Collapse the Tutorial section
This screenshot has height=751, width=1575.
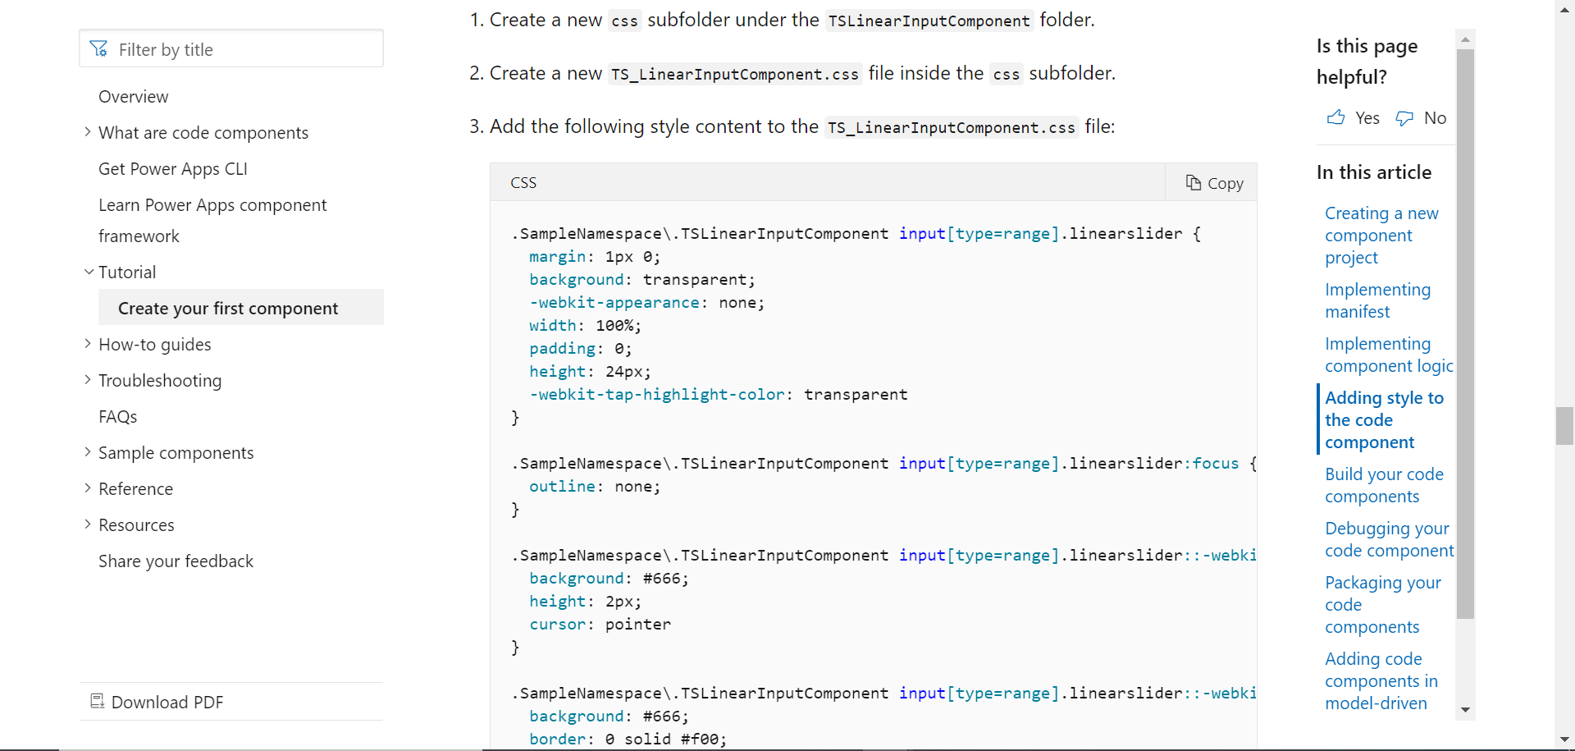(88, 271)
